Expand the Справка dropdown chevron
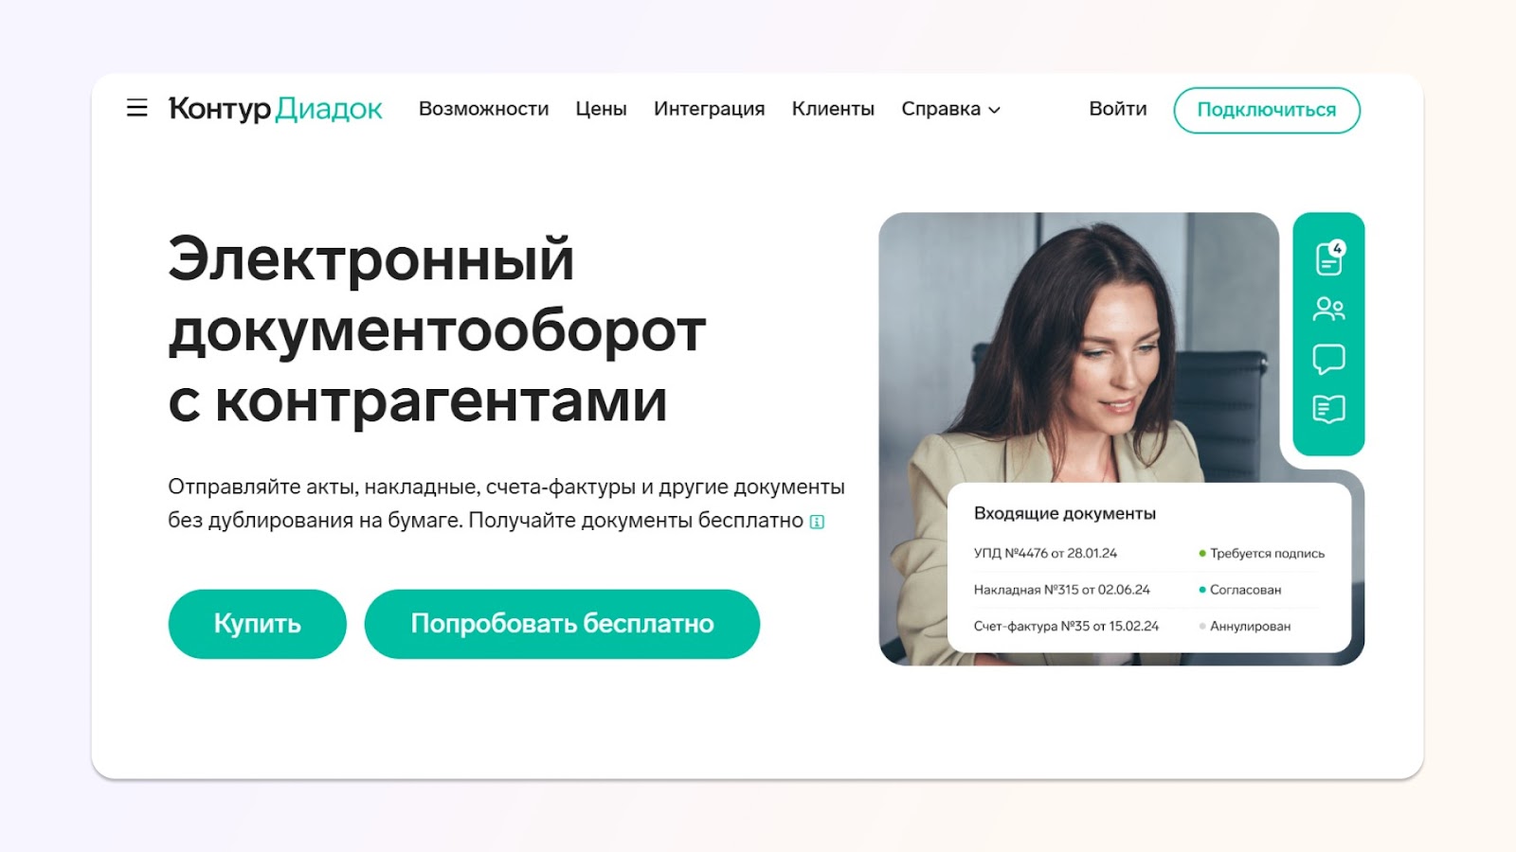 994,110
